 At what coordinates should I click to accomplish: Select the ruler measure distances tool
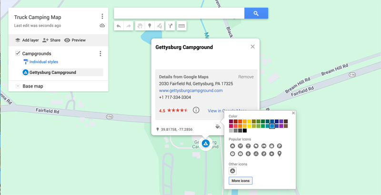pyautogui.click(x=181, y=26)
